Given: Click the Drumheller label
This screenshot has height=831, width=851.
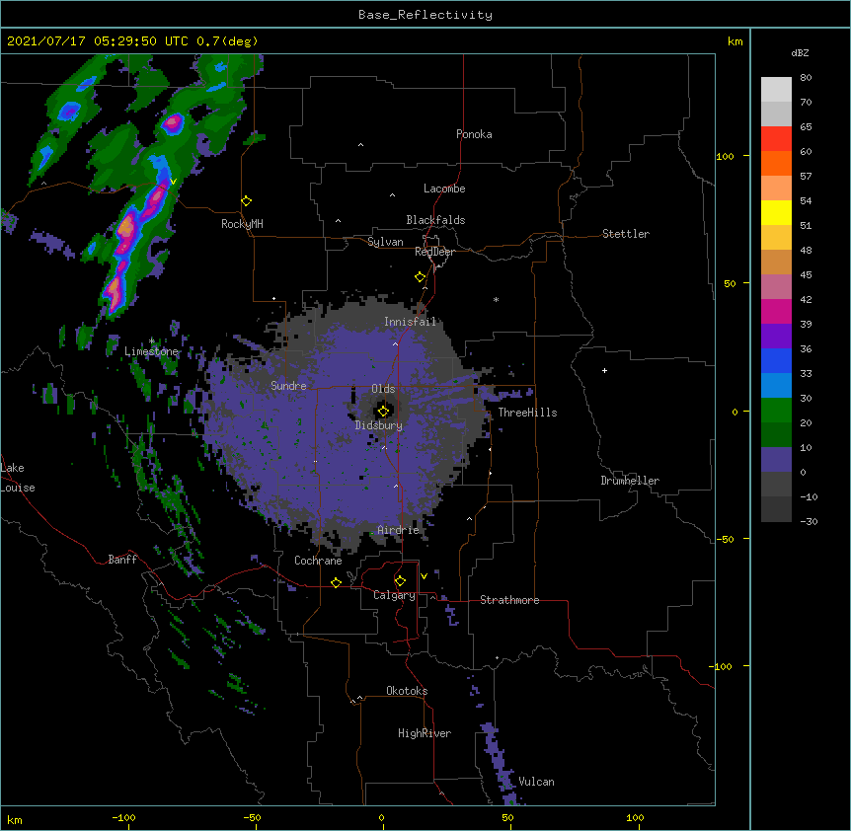Looking at the screenshot, I should tap(630, 481).
